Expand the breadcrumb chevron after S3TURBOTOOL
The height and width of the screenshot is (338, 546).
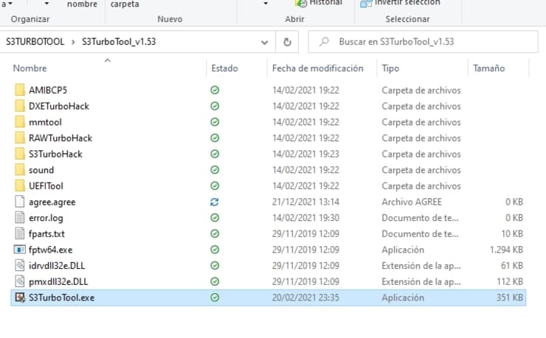pyautogui.click(x=73, y=42)
